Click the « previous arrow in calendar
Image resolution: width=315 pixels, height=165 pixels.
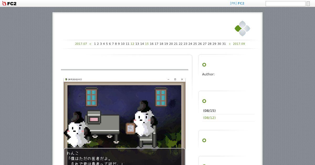pyautogui.click(x=90, y=44)
